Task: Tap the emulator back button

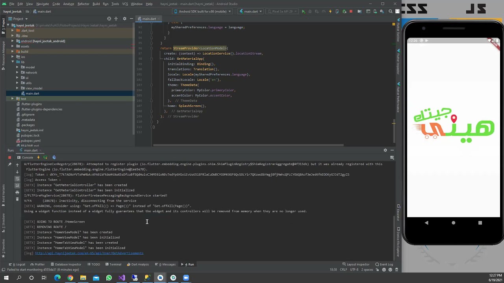Action: (426, 222)
